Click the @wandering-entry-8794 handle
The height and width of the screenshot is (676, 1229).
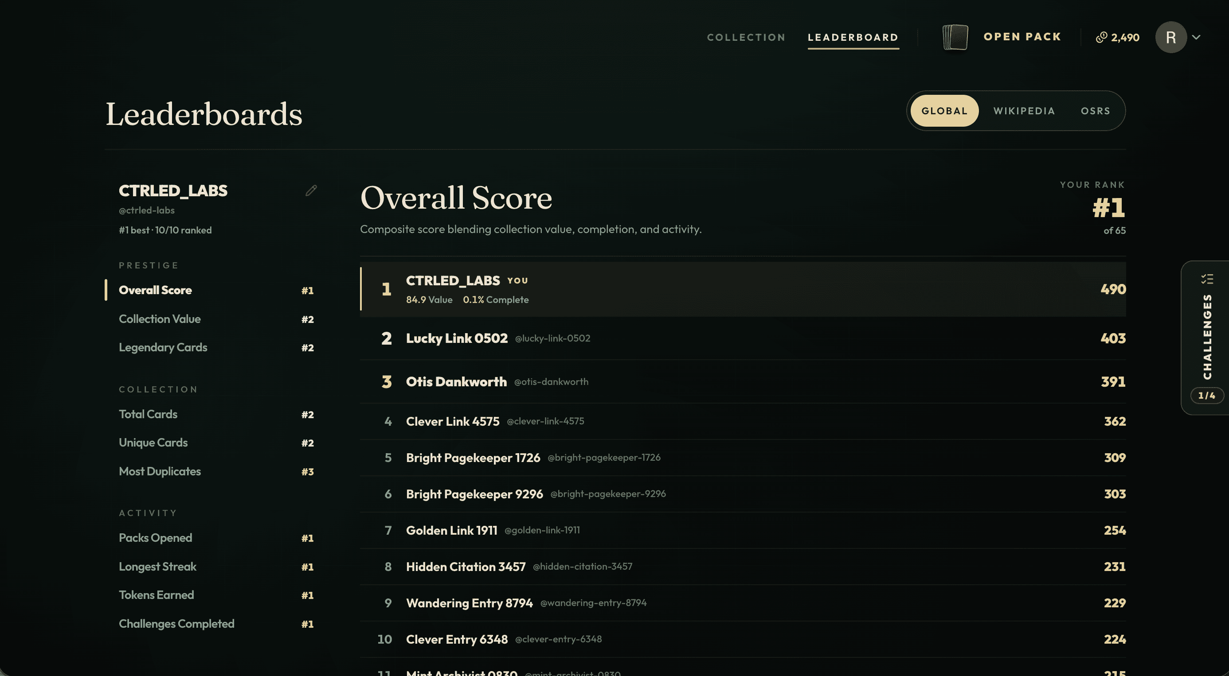tap(593, 602)
